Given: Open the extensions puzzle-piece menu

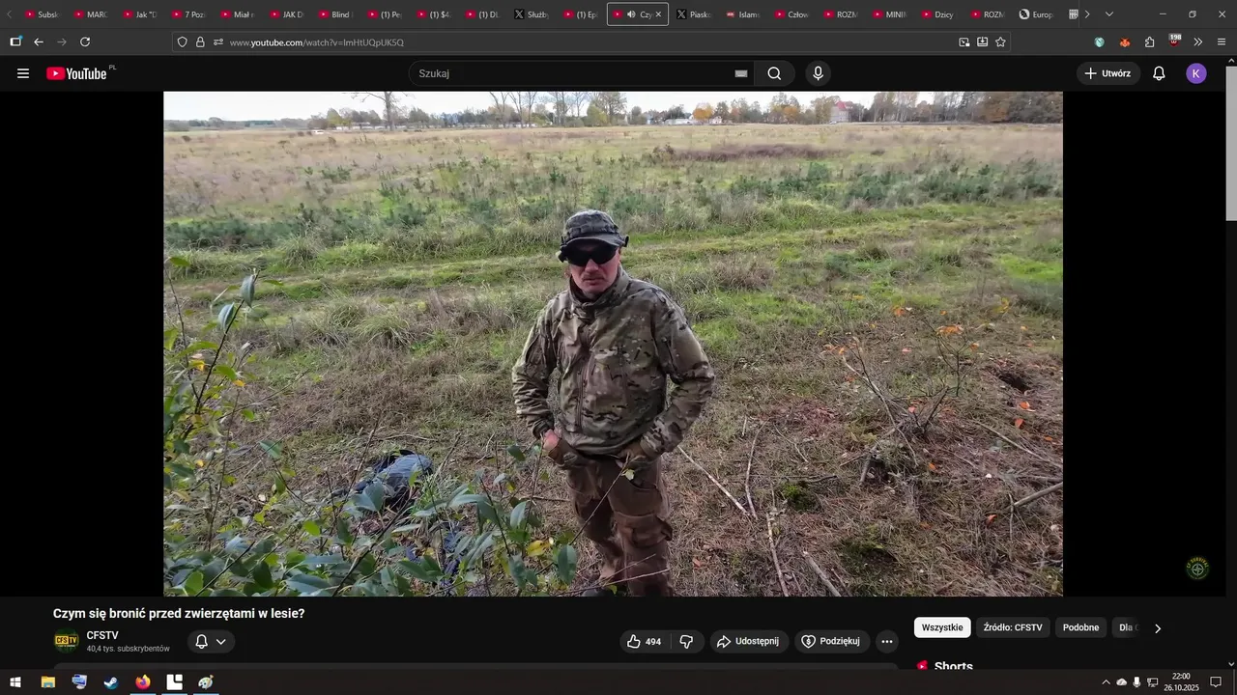Looking at the screenshot, I should [x=1149, y=42].
